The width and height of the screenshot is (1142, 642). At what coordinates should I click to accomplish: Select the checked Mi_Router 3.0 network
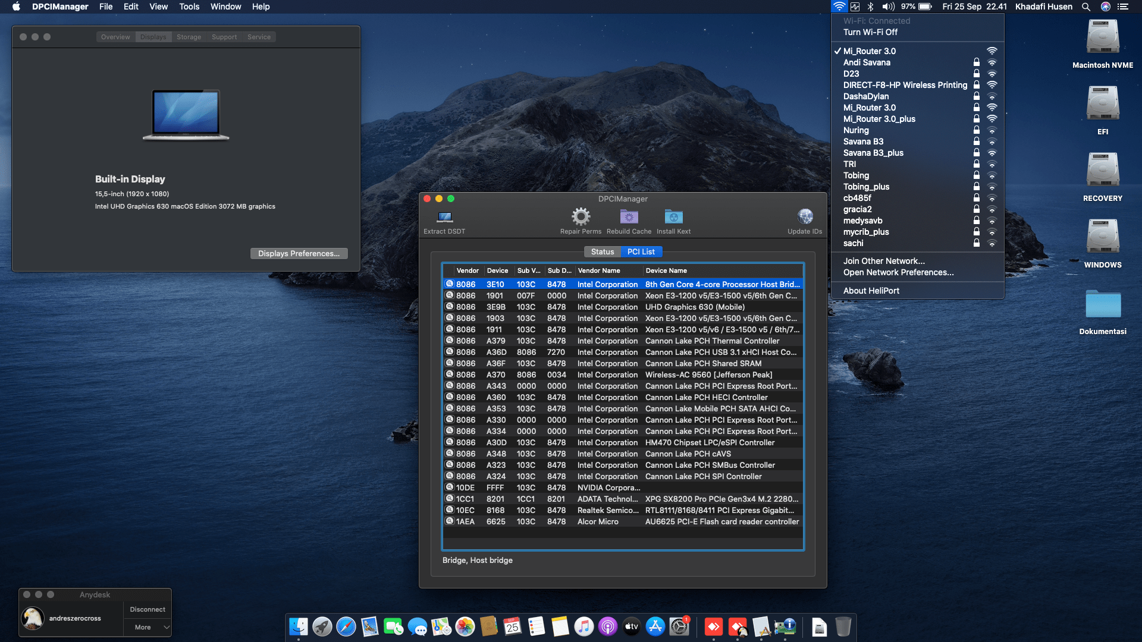(869, 51)
